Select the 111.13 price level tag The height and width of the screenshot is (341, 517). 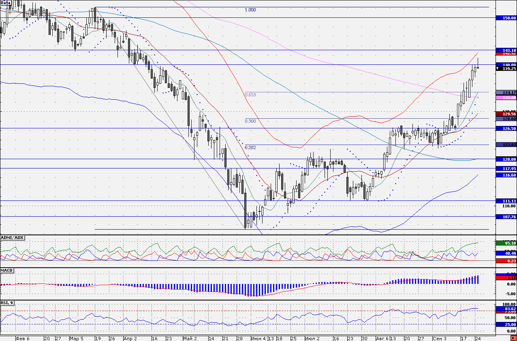point(506,201)
